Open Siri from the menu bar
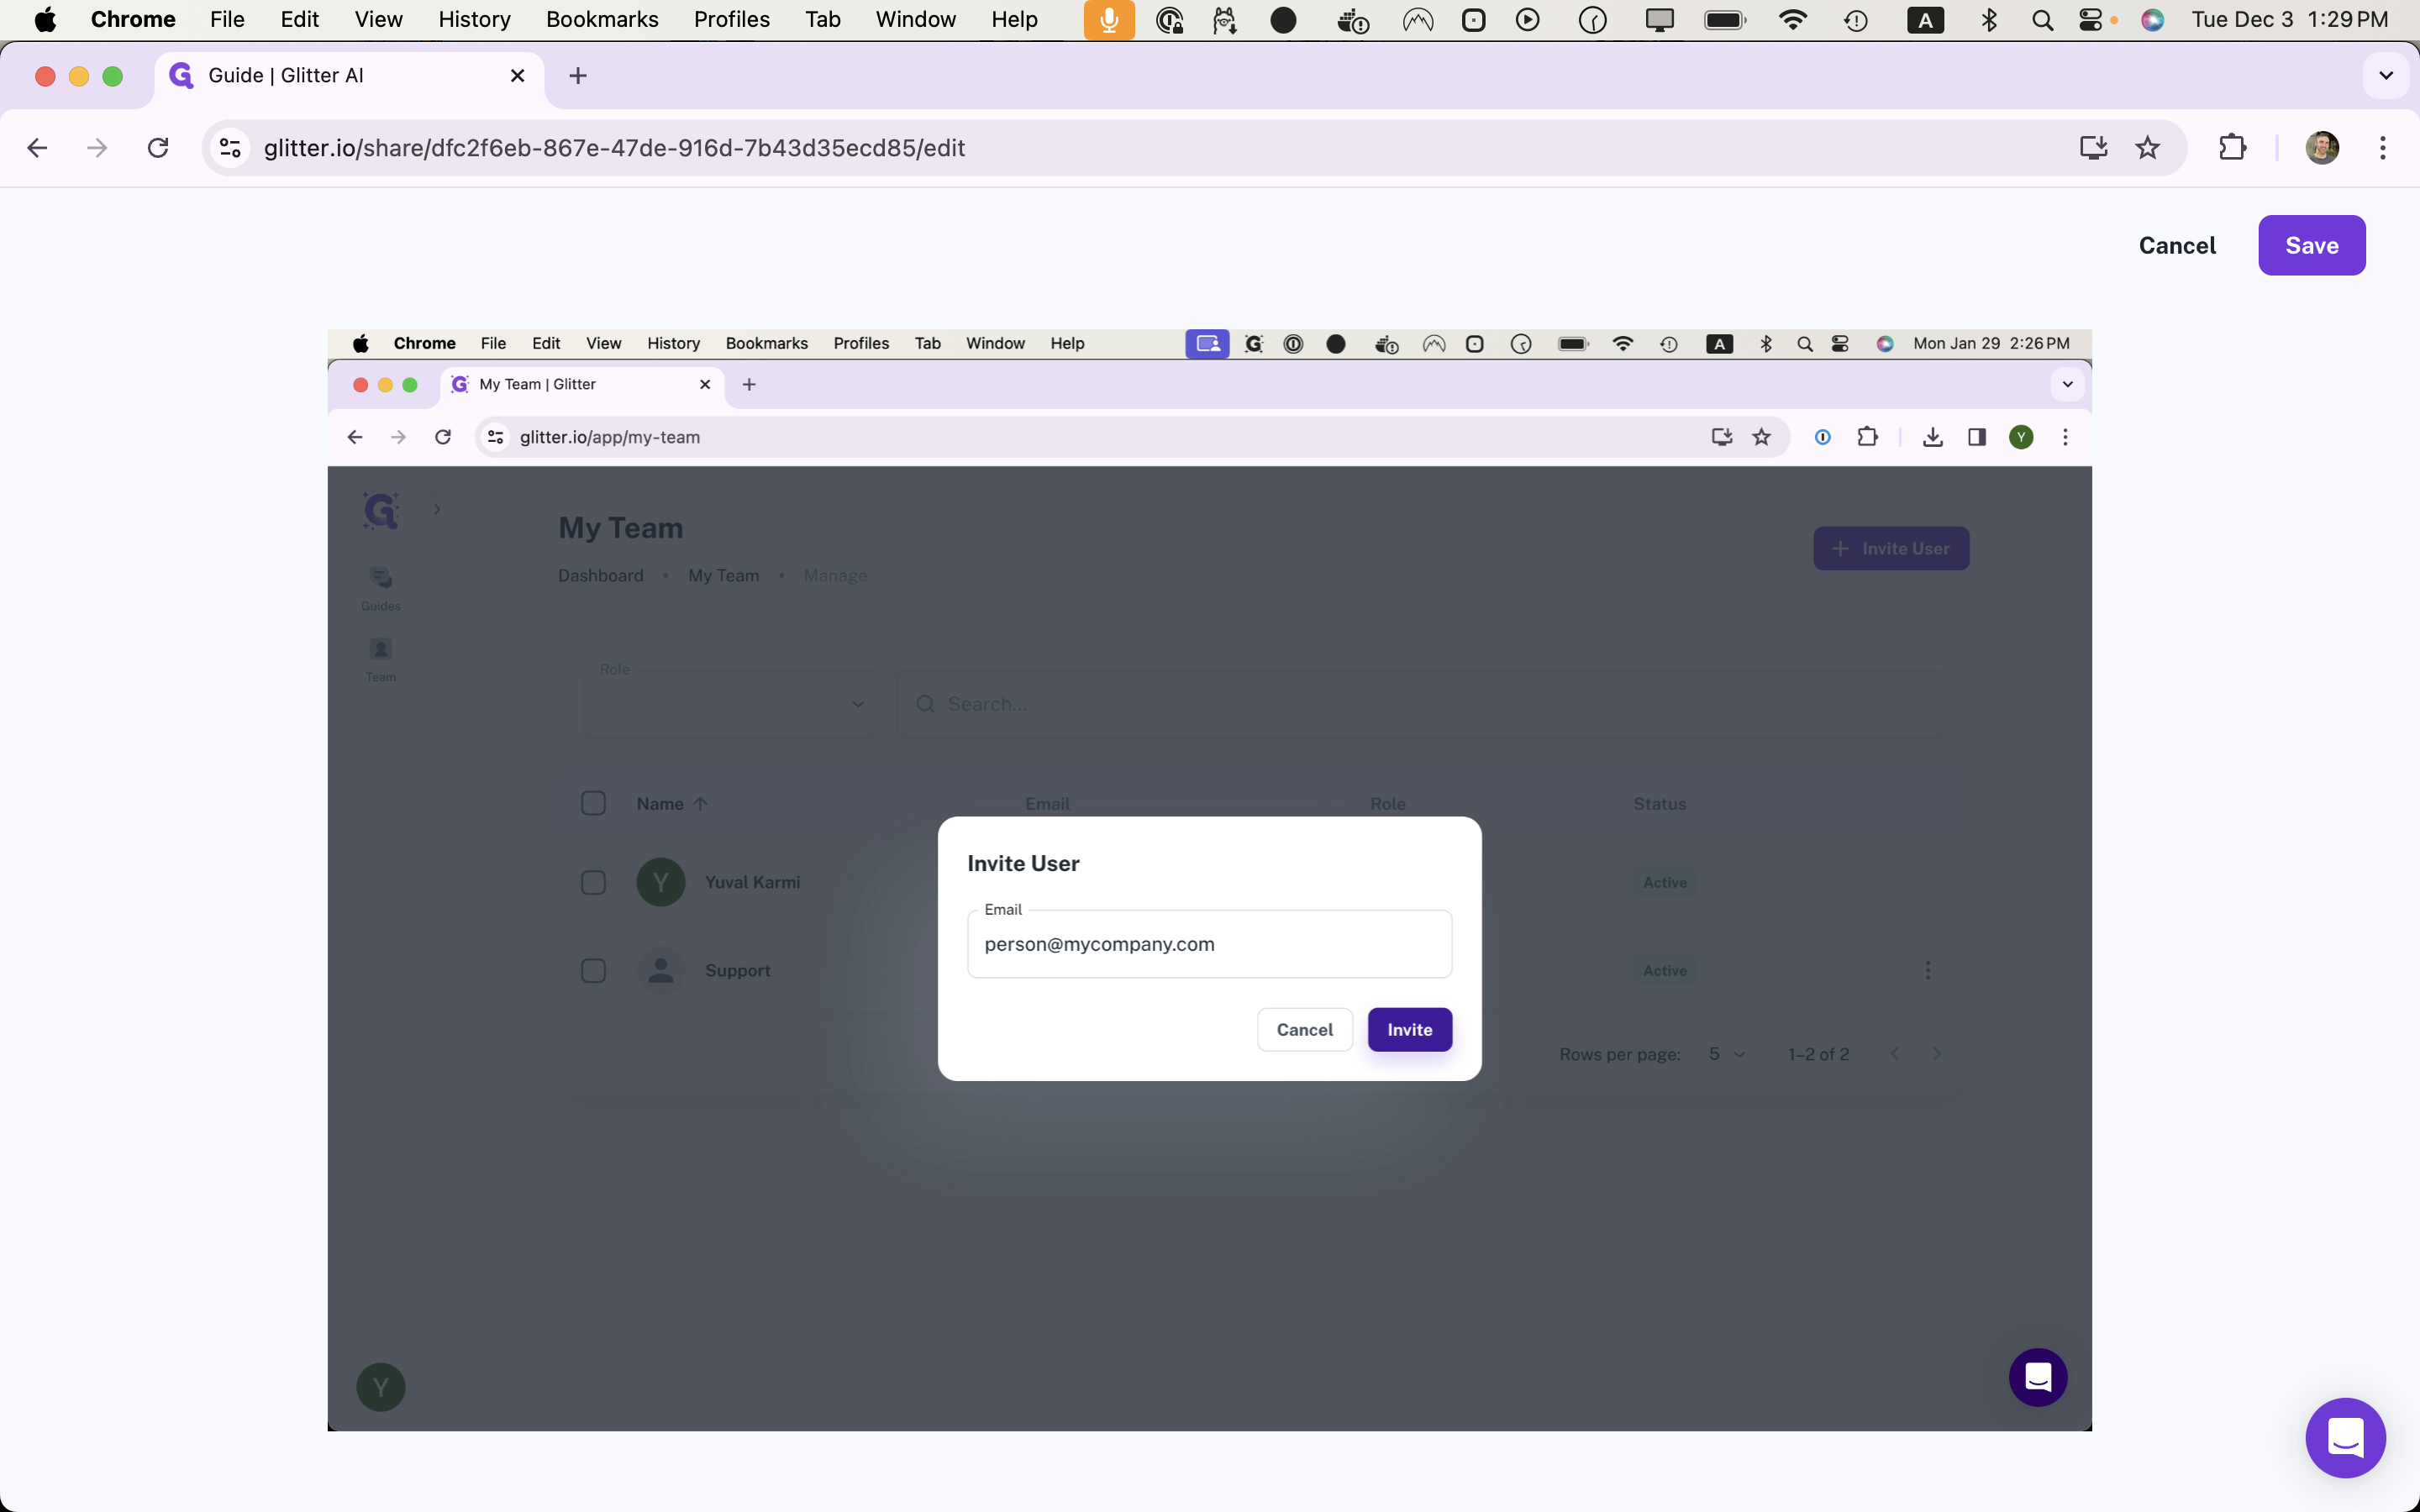 [2152, 20]
